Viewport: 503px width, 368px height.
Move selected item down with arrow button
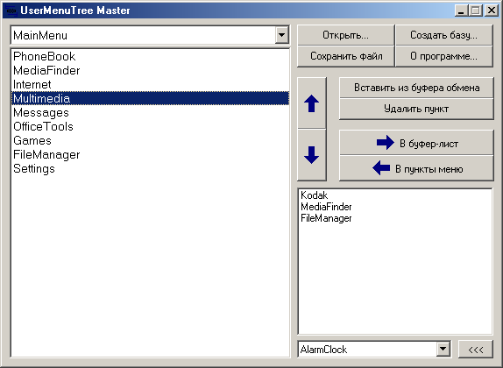(x=312, y=155)
